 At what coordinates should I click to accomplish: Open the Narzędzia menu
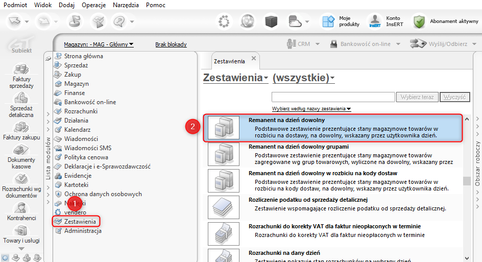pos(126,5)
